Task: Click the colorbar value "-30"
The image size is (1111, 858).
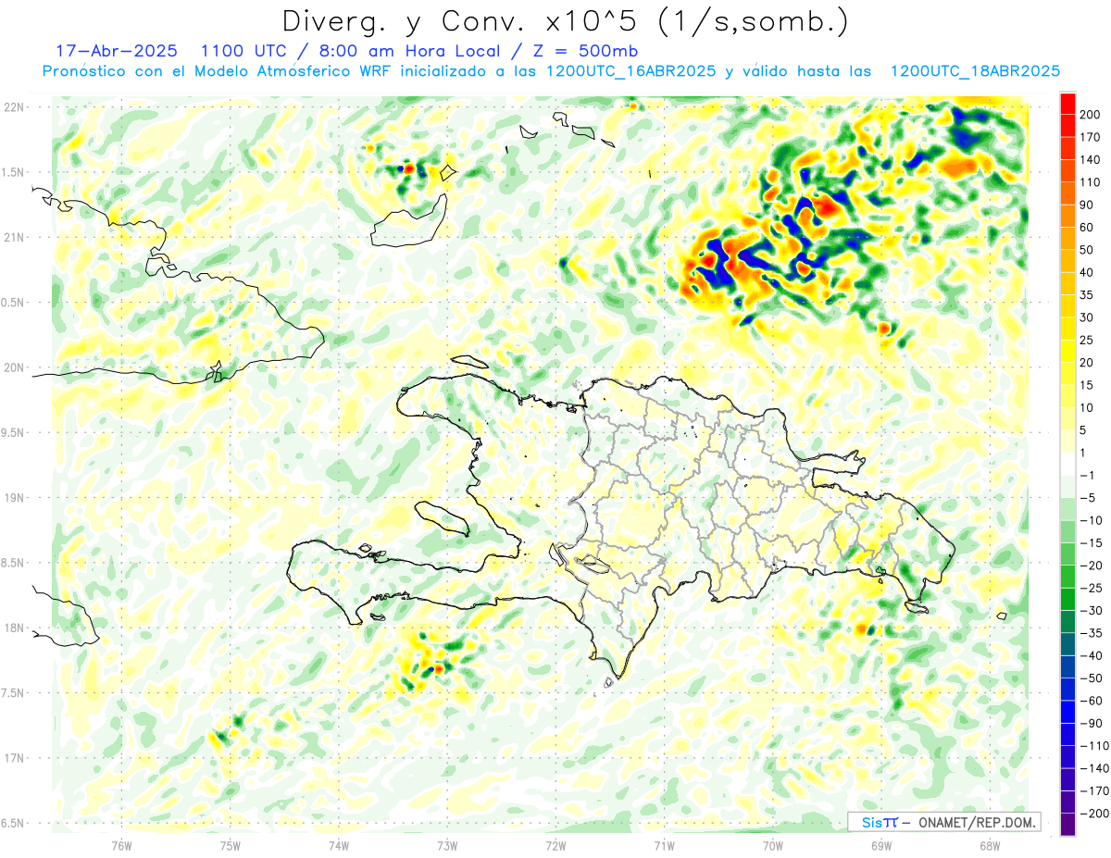Action: point(1093,611)
